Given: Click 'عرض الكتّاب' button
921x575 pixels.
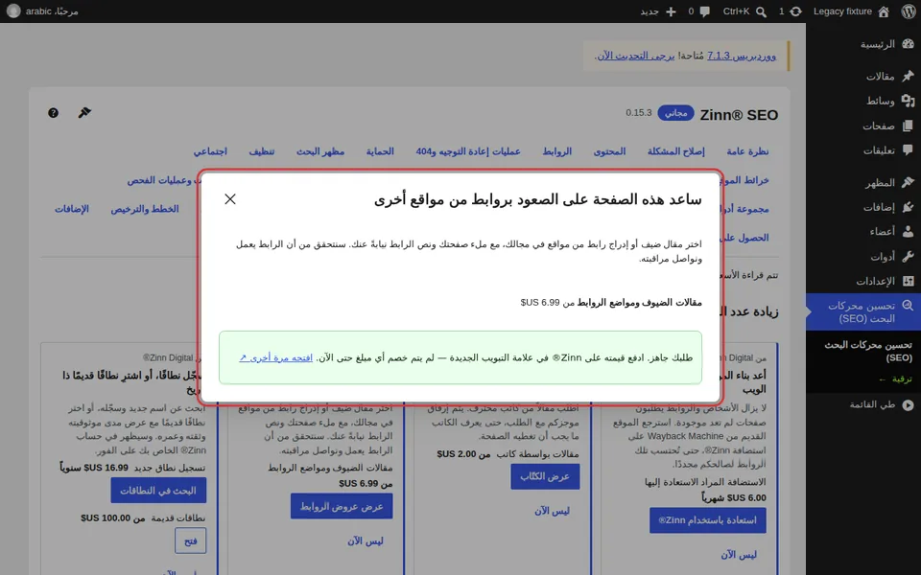Looking at the screenshot, I should 545,476.
